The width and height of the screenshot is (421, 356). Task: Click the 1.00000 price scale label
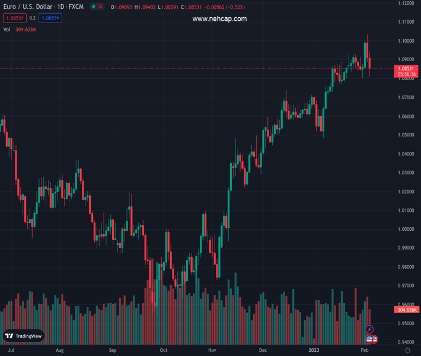pyautogui.click(x=406, y=229)
